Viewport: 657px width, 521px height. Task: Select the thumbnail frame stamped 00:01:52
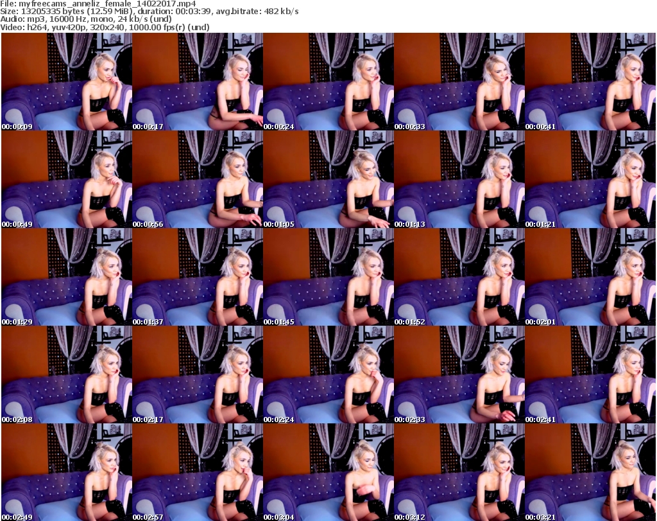[x=459, y=277]
